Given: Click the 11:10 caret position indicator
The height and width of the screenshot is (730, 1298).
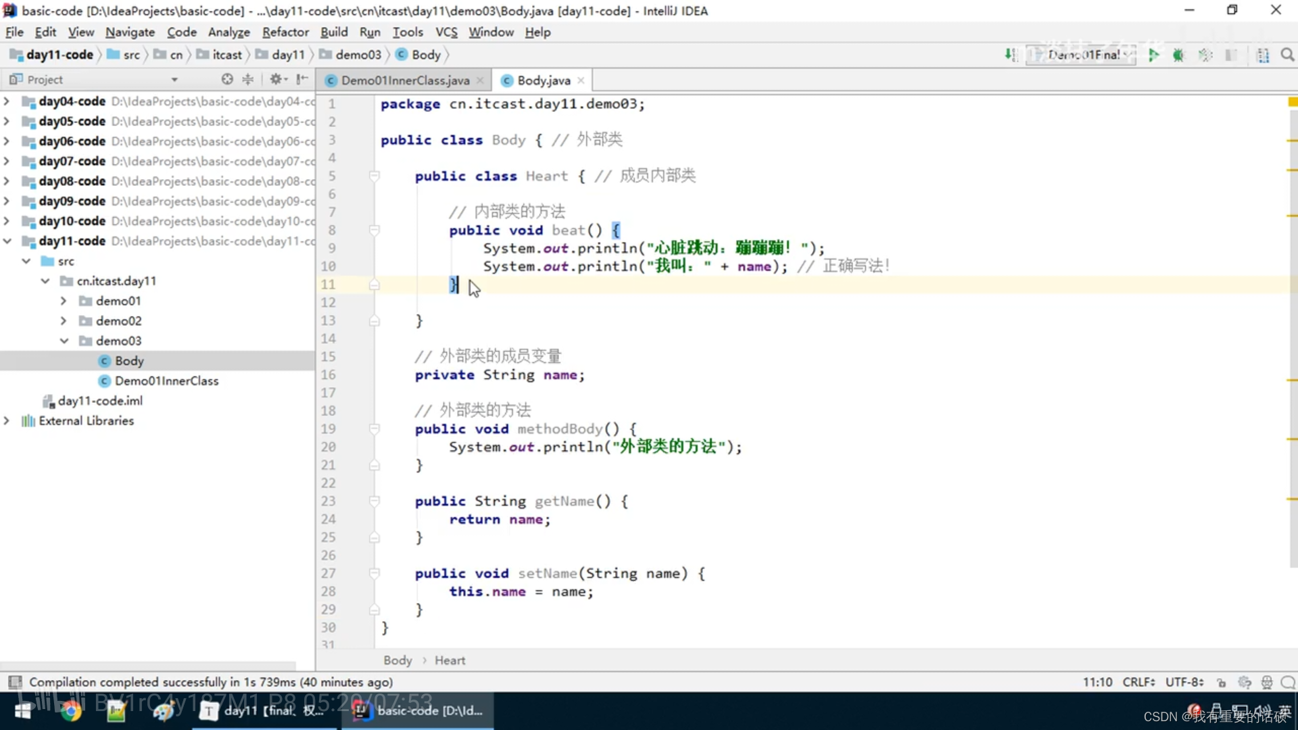Looking at the screenshot, I should [x=1097, y=682].
